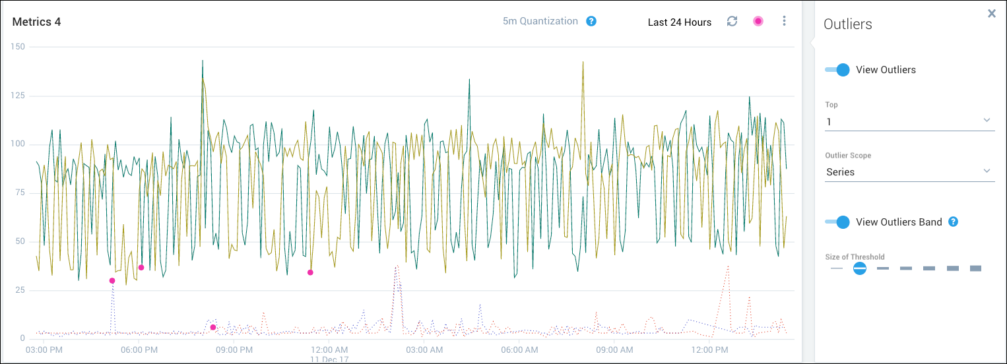Image resolution: width=1007 pixels, height=364 pixels.
Task: Click the 5m Quantization label
Action: pos(540,21)
